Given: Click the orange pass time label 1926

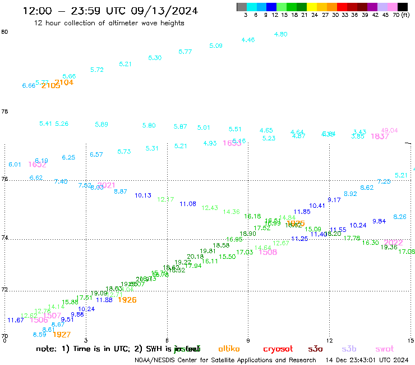Looking at the screenshot, I should [127, 300].
